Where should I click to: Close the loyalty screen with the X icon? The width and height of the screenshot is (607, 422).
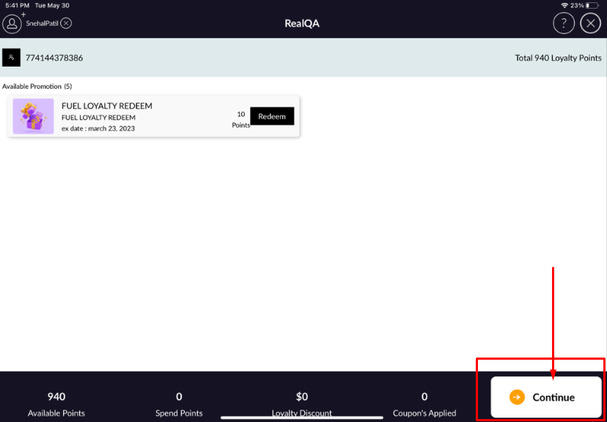click(x=590, y=23)
